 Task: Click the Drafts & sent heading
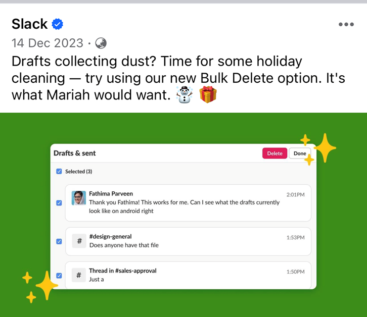tap(74, 153)
